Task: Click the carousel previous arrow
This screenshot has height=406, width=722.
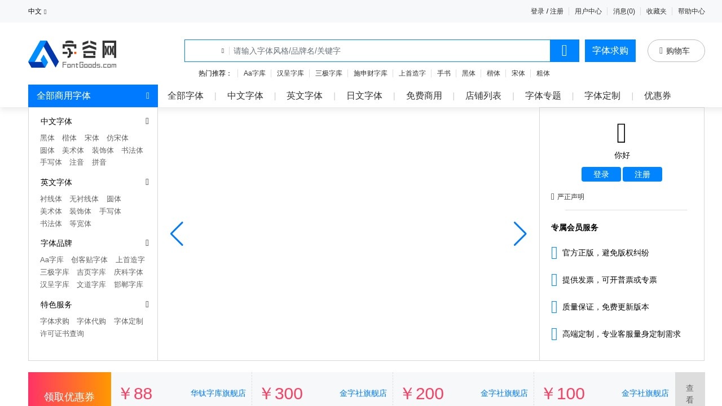Action: (177, 233)
